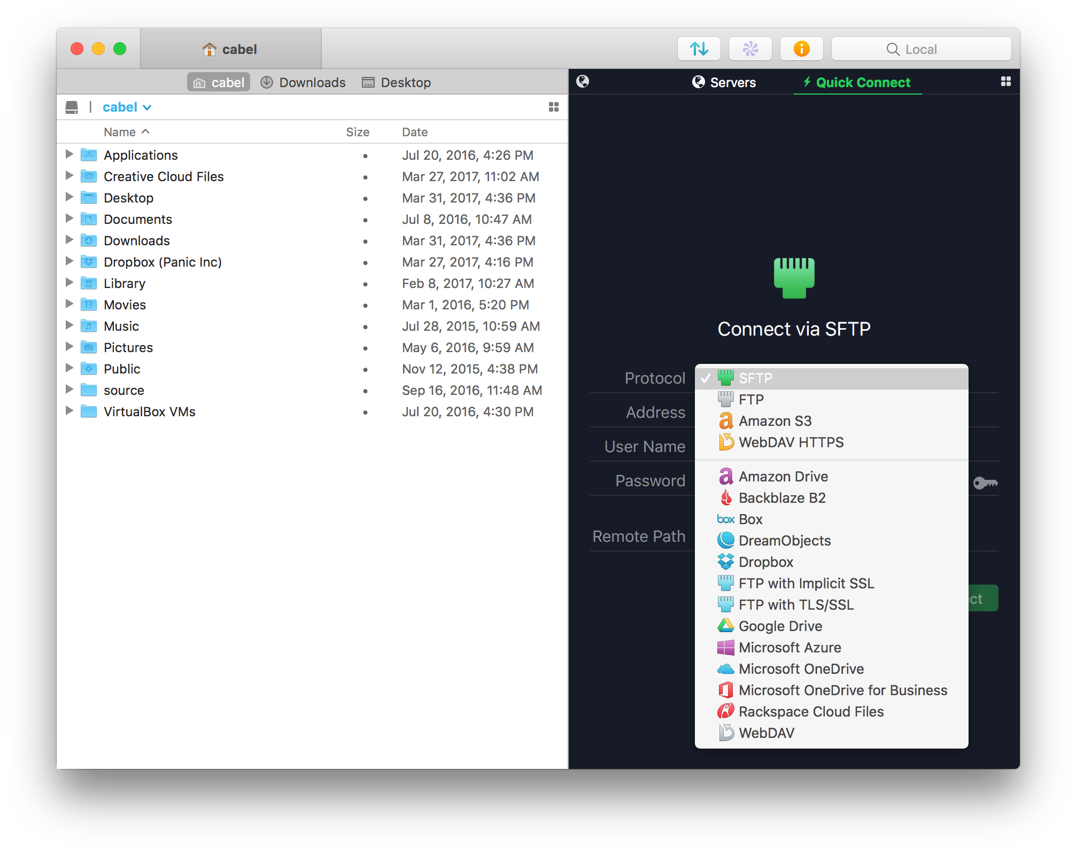
Task: Choose FTP from the protocol menu
Action: coord(831,400)
